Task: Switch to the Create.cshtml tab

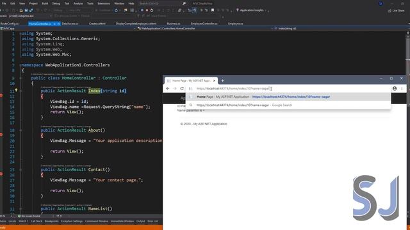Action: point(97,24)
